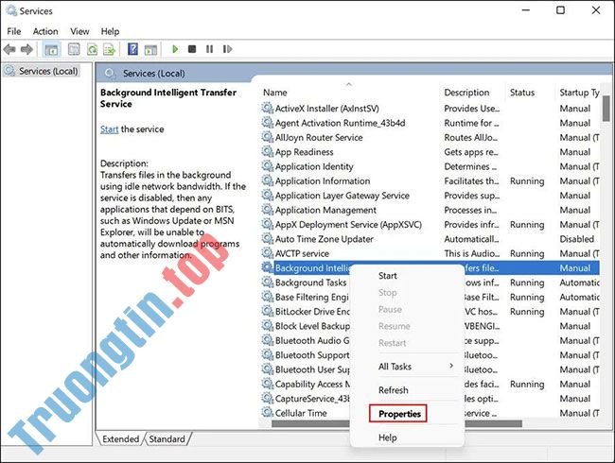Viewport: 615px width, 463px height.
Task: Click the Back arrow toolbar icon
Action: click(9, 49)
